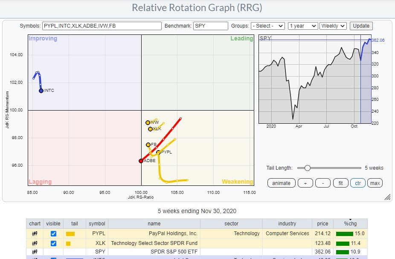Open the chart icon for XLK row
This screenshot has height=259, width=395.
point(35,243)
